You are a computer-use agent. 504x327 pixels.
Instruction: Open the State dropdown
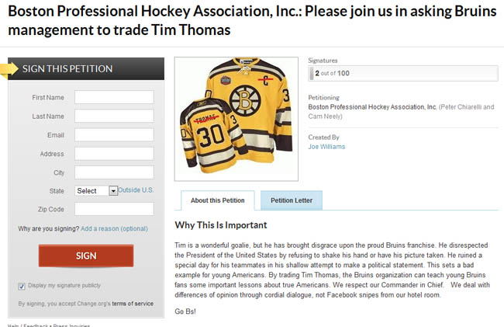96,190
